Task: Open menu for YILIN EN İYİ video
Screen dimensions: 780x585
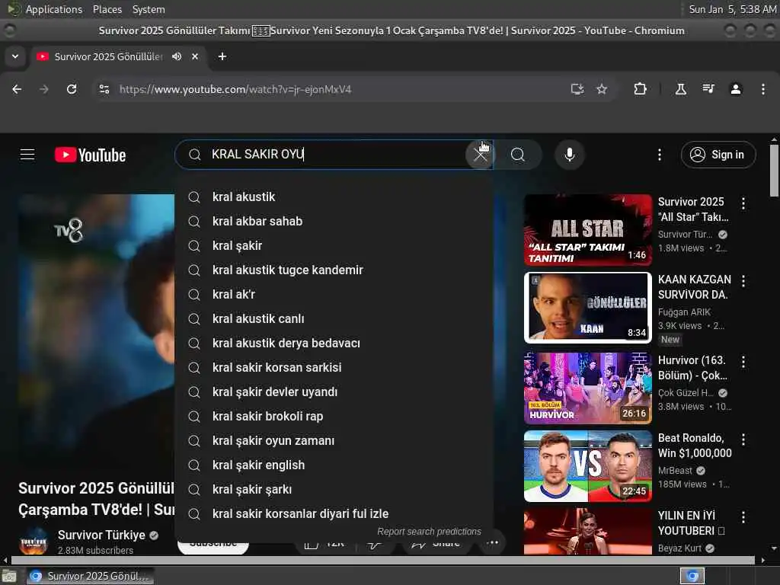Action: coord(743,517)
